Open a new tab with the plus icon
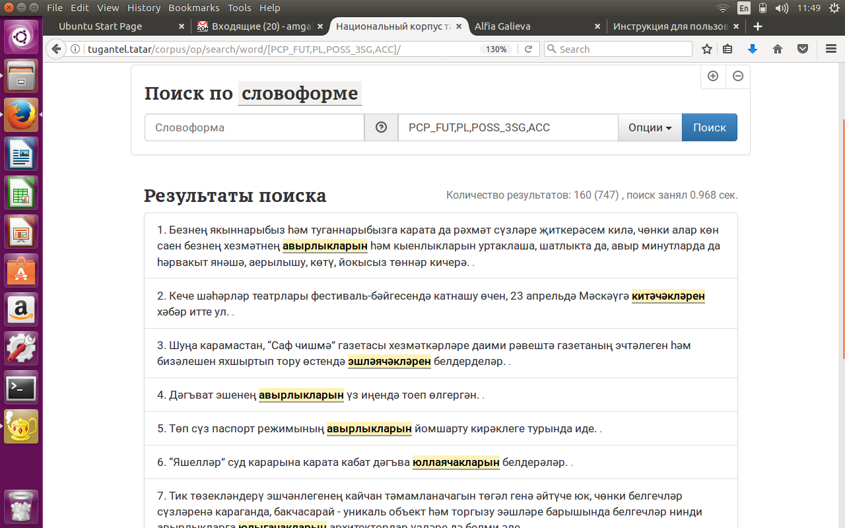 tap(757, 26)
